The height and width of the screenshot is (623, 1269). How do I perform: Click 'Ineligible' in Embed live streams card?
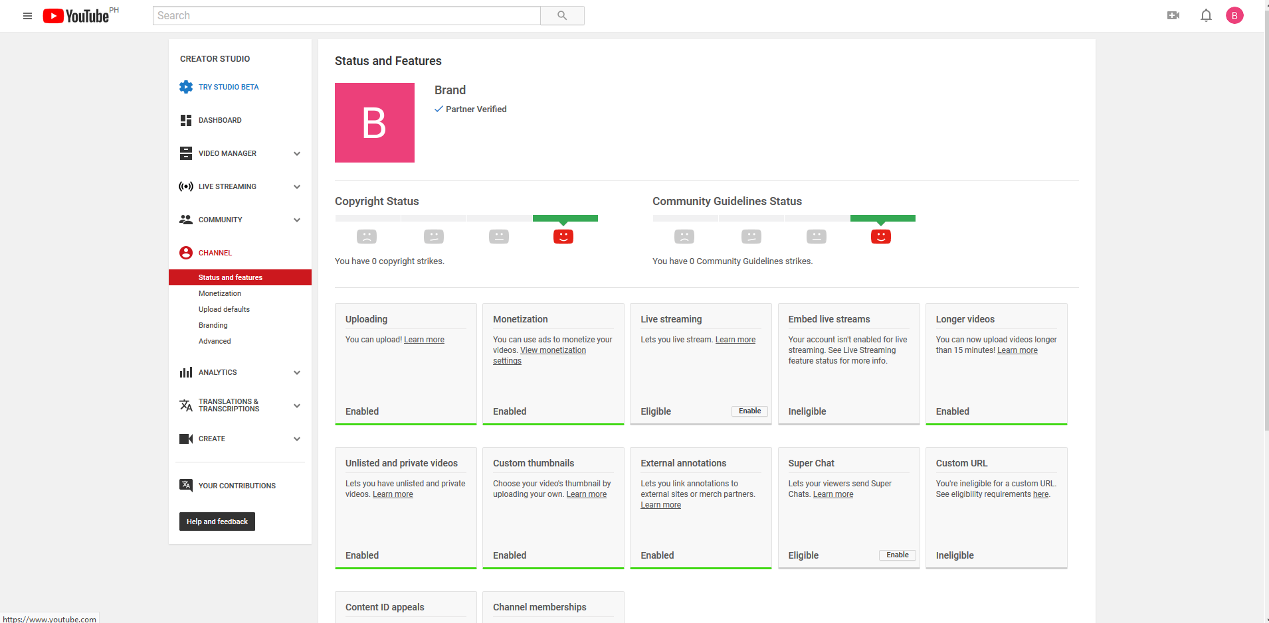pyautogui.click(x=807, y=411)
